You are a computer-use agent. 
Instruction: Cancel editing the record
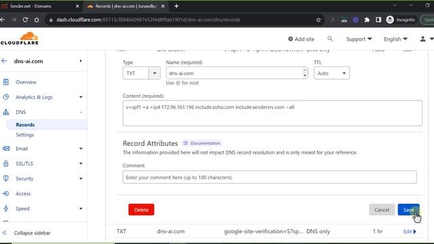click(382, 209)
